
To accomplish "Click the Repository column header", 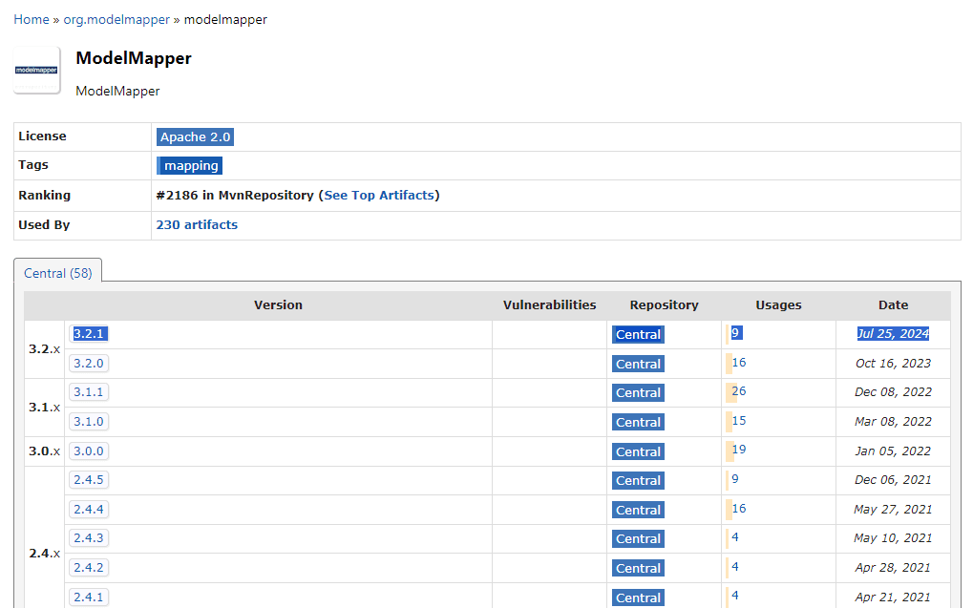I will (x=664, y=305).
